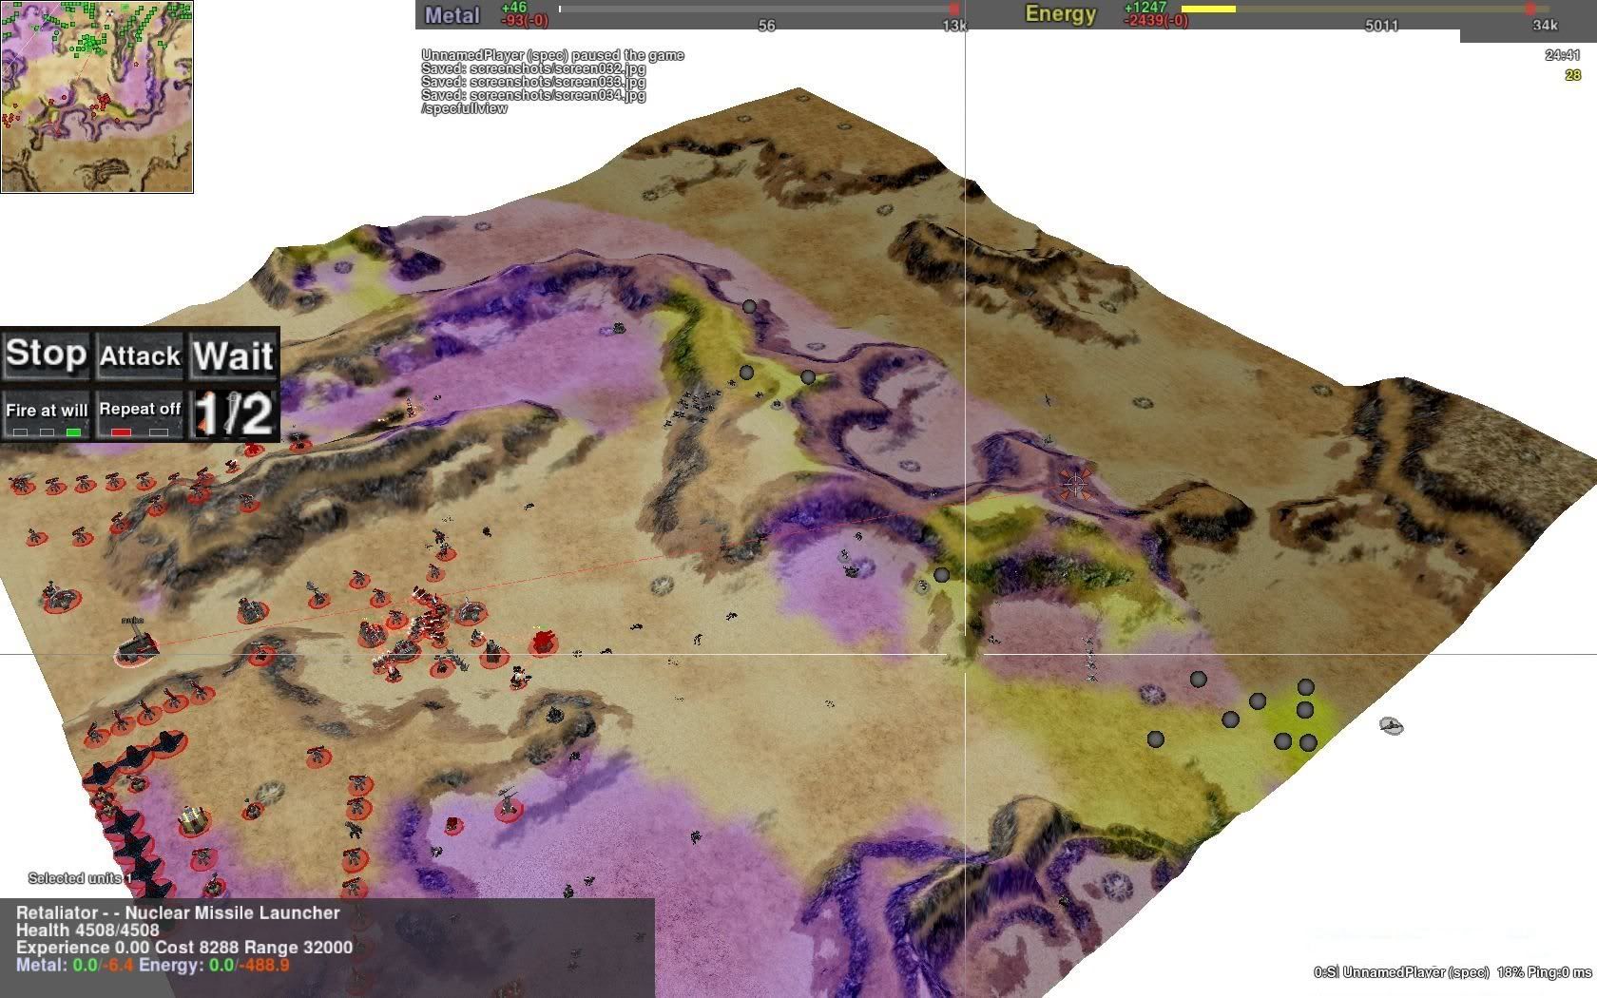This screenshot has width=1597, height=998.
Task: Click the 'paused the game' message
Action: [x=552, y=55]
